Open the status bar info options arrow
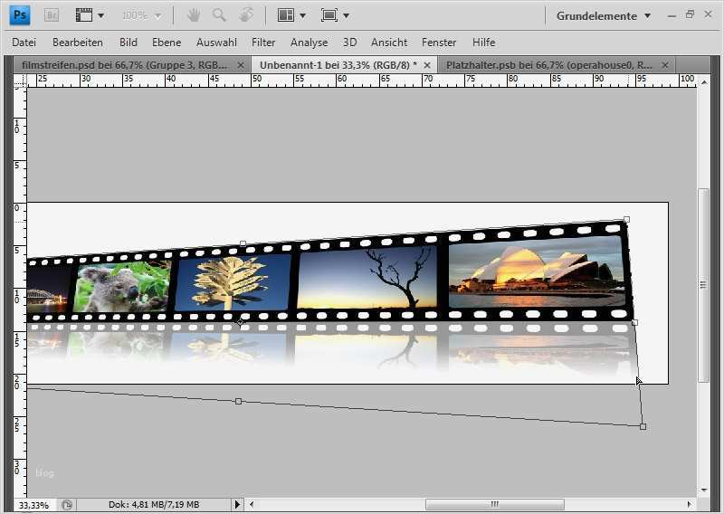Viewport: 724px width, 514px height. [237, 504]
